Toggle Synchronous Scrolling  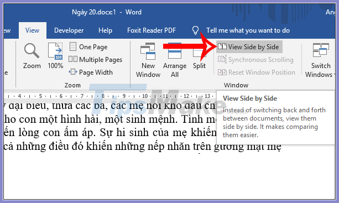(x=255, y=59)
